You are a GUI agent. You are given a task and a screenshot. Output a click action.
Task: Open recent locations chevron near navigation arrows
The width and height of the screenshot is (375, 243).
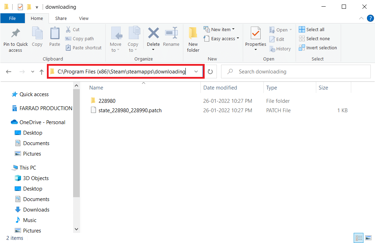pos(33,72)
